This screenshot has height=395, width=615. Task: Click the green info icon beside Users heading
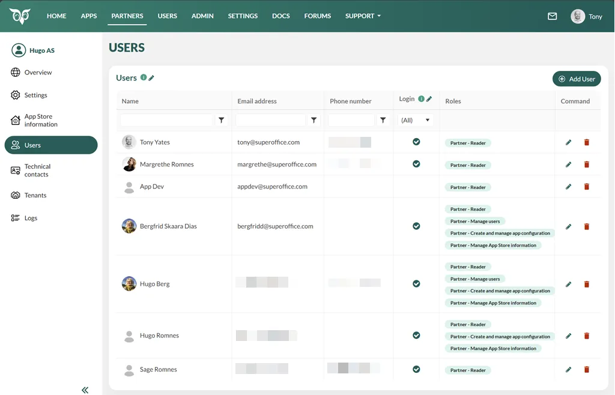tap(144, 77)
